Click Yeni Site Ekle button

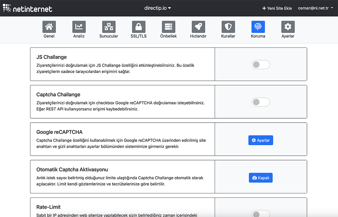click(x=277, y=8)
